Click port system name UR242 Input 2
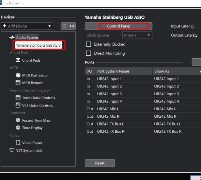This screenshot has height=180, width=201. point(109,86)
